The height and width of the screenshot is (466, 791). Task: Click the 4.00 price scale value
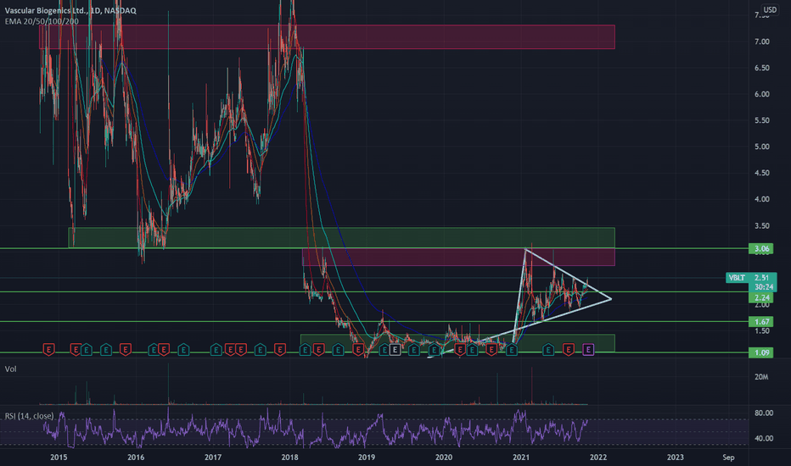pyautogui.click(x=762, y=199)
